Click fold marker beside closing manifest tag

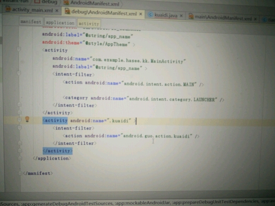tap(20, 173)
